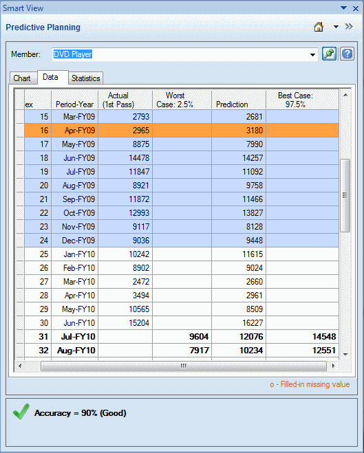Image resolution: width=364 pixels, height=453 pixels.
Task: Open the blue help question-mark icon
Action: click(x=347, y=54)
